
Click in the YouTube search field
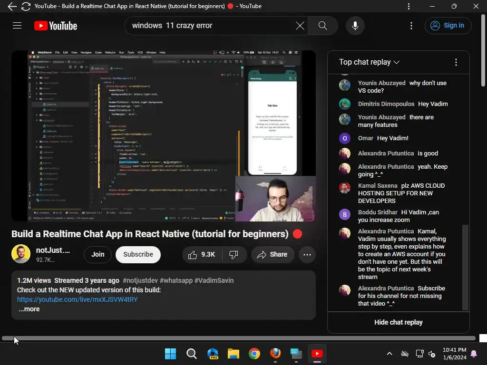point(211,26)
